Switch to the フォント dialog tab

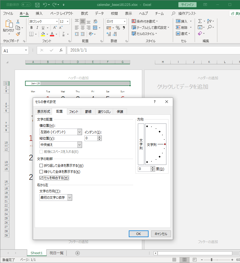(74, 112)
